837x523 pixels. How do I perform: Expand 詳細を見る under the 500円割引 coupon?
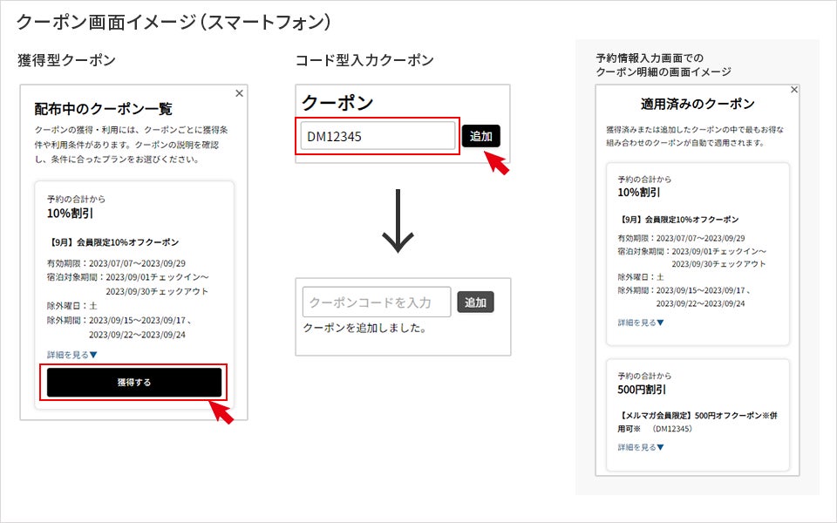[641, 447]
